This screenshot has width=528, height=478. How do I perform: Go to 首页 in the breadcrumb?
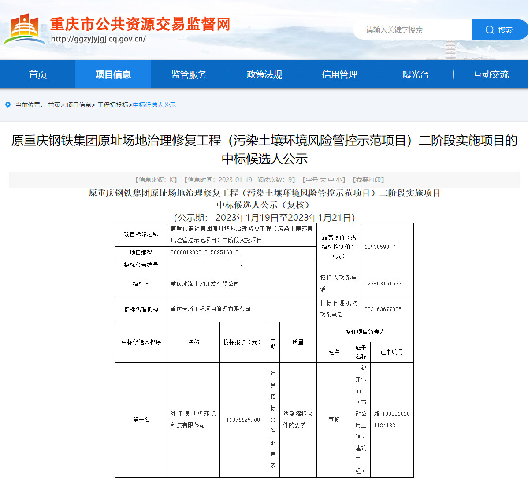(54, 105)
